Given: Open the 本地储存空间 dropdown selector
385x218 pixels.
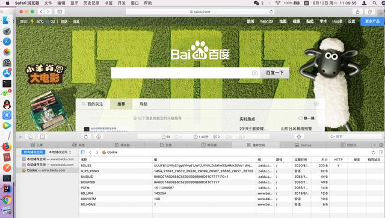Looking at the screenshot, I should 60,152.
